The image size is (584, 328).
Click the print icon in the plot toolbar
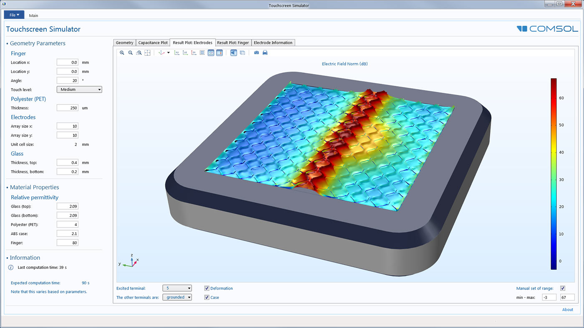265,53
